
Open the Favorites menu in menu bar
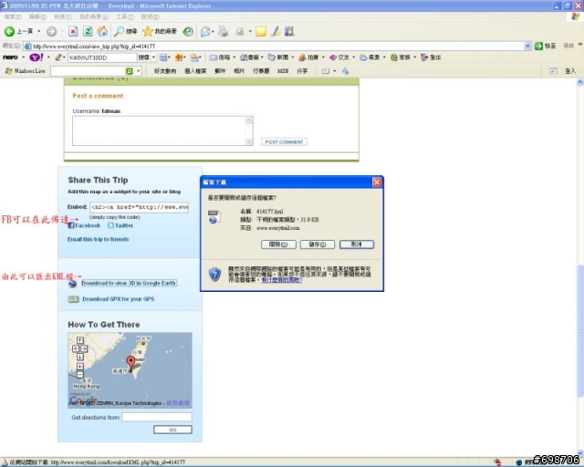click(x=94, y=17)
